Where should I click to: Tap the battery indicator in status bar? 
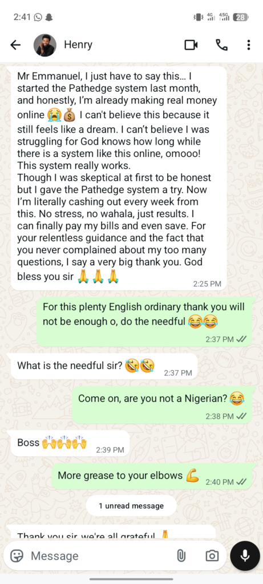(240, 17)
